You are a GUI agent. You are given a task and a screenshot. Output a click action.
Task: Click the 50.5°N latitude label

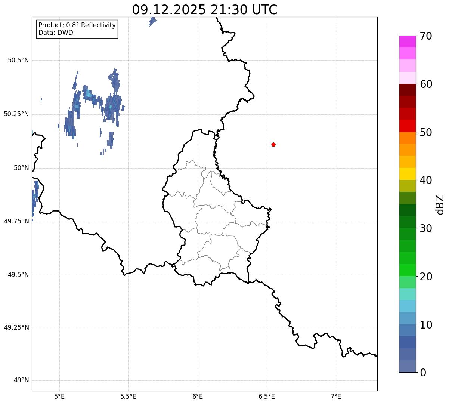18,60
